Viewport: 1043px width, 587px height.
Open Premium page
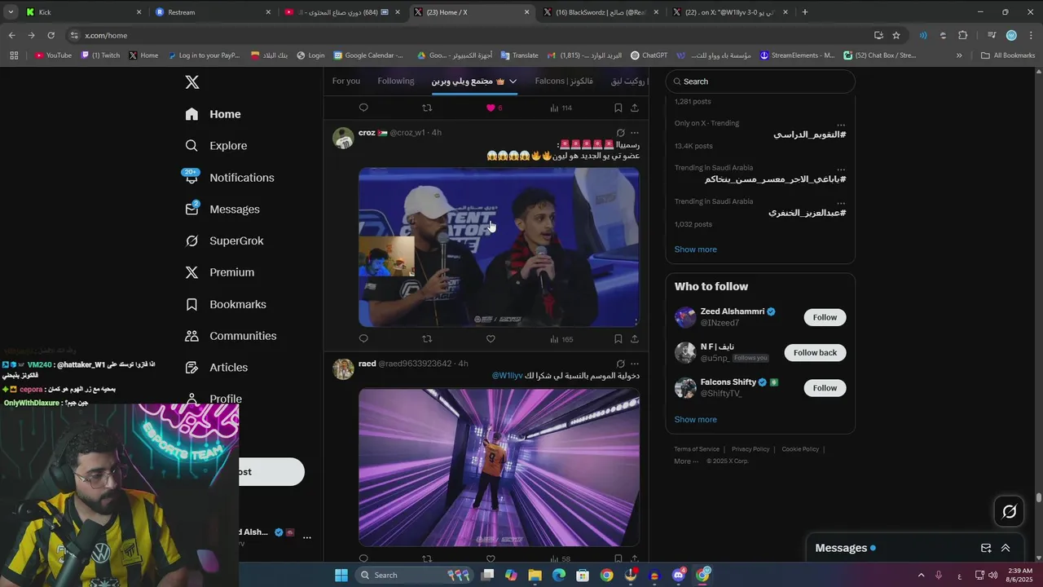[219, 272]
